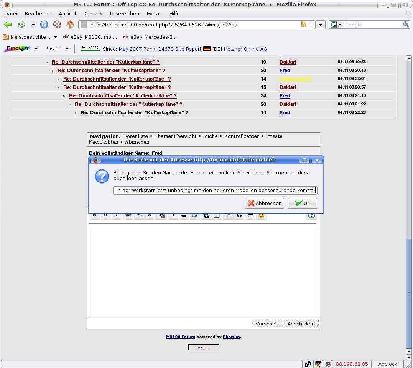Click the red stop loading icon
This screenshot has width=413, height=368.
[x=57, y=25]
